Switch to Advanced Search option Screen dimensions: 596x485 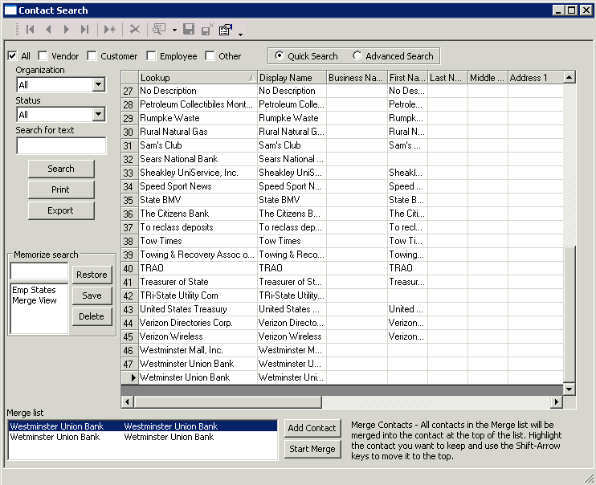point(357,55)
